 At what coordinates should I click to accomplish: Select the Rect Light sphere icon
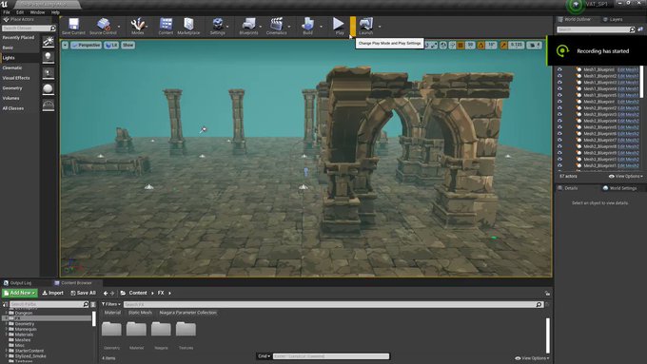(x=49, y=88)
